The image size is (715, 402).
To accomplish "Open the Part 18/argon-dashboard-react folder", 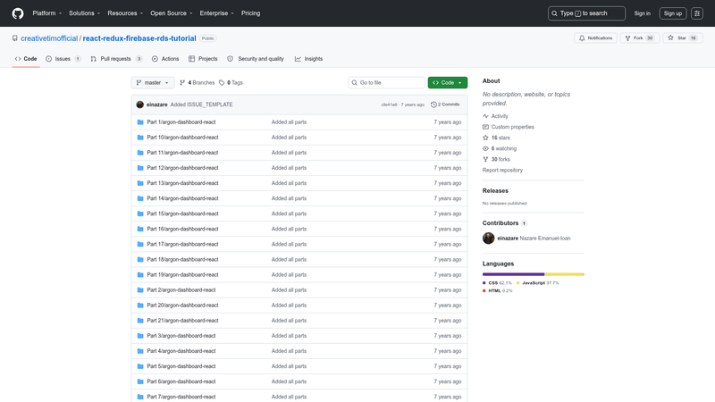I will 182,259.
